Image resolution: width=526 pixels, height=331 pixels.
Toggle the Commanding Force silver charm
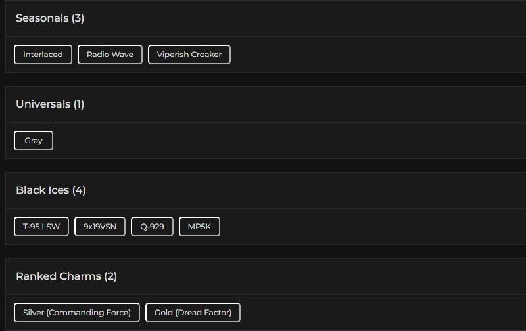(x=77, y=313)
